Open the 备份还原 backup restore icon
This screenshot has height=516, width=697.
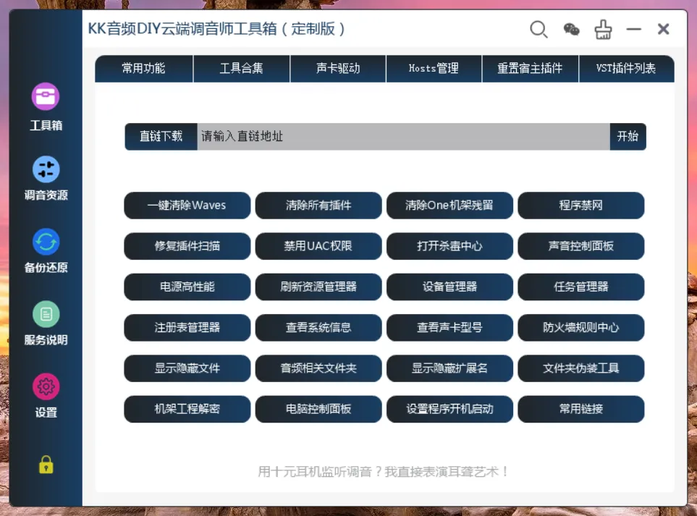tap(46, 242)
